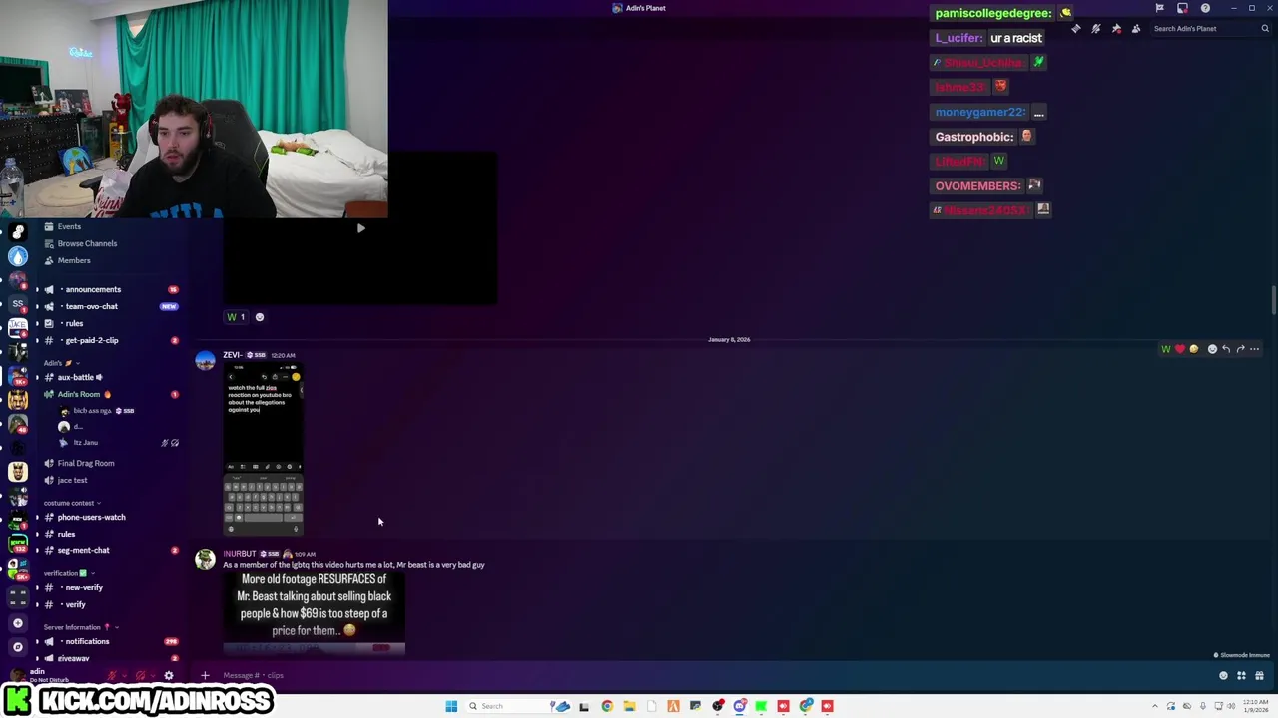Expand threads arrow beside announcements channel
Image resolution: width=1278 pixels, height=718 pixels.
[37, 289]
